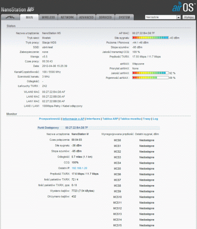Click the Narzędzia tools combo box
Viewport: 197px width, 229px height.
click(x=163, y=17)
